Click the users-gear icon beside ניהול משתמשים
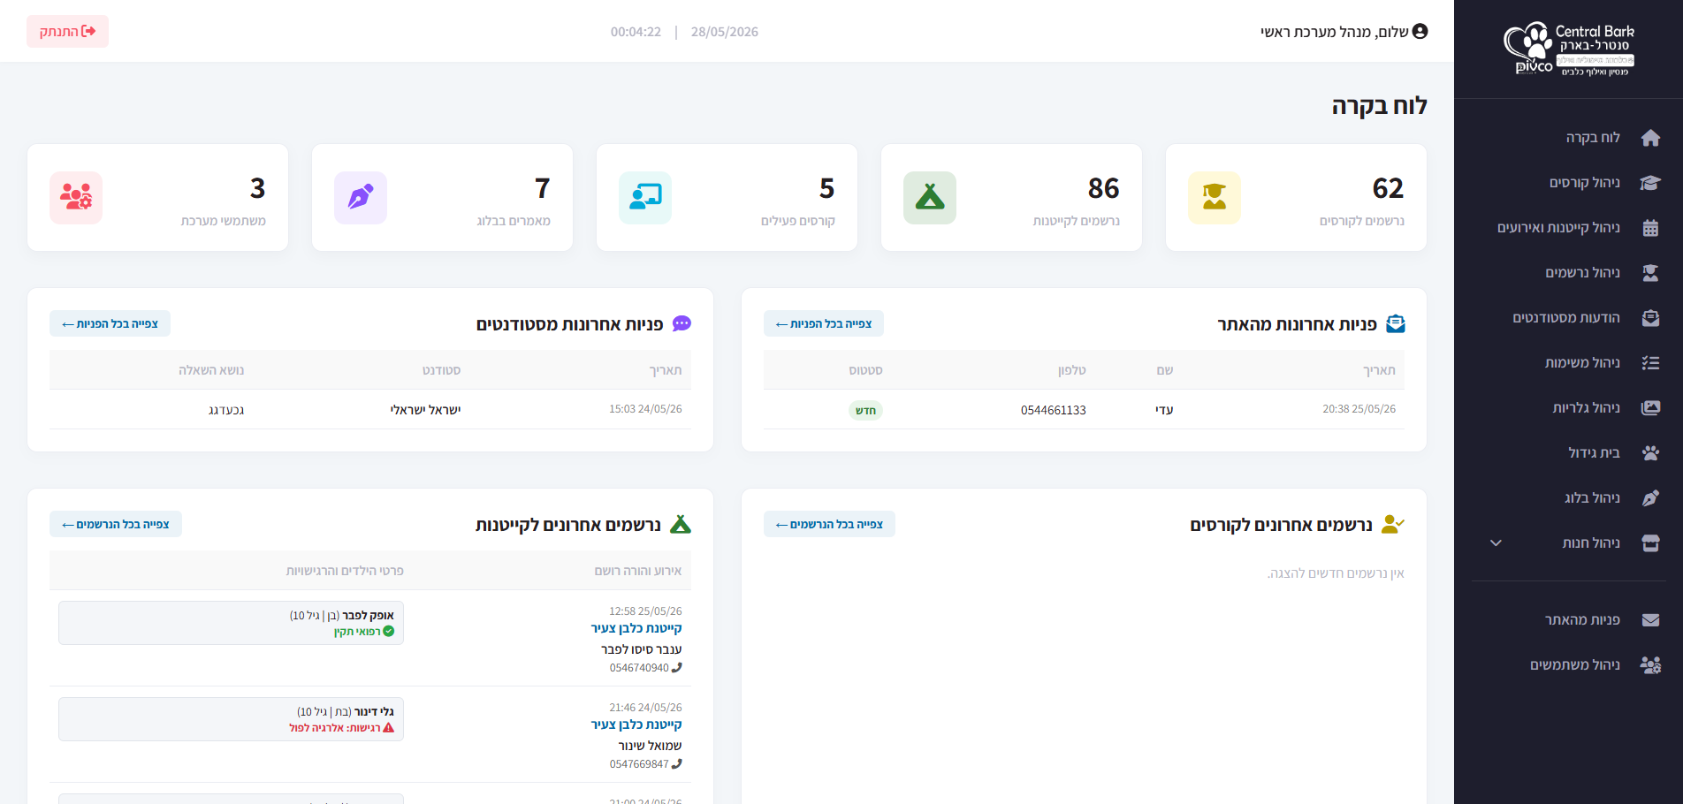Viewport: 1683px width, 804px height. (1650, 665)
